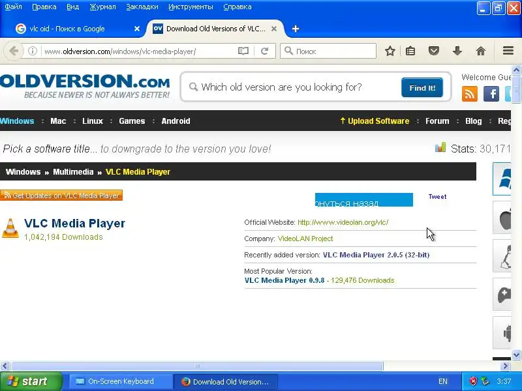Image resolution: width=522 pixels, height=391 pixels.
Task: Toggle reader view book icon
Action: 243,51
